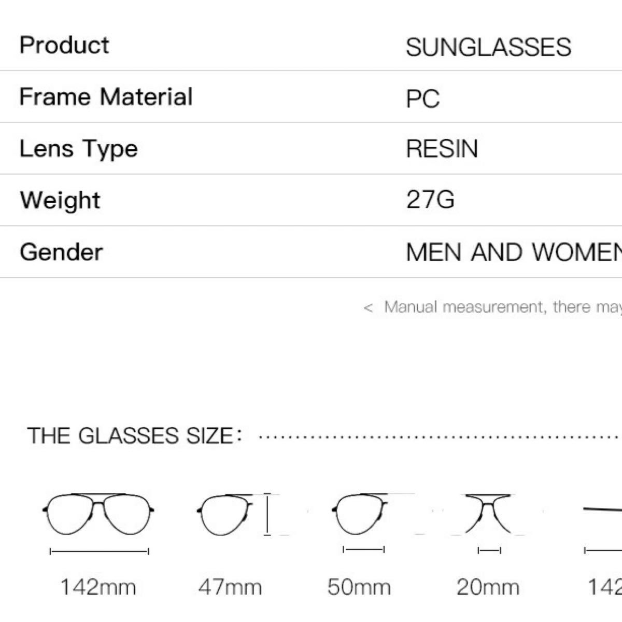Screen dimensions: 622x622
Task: Select the 47mm lens height label
Action: click(x=230, y=587)
